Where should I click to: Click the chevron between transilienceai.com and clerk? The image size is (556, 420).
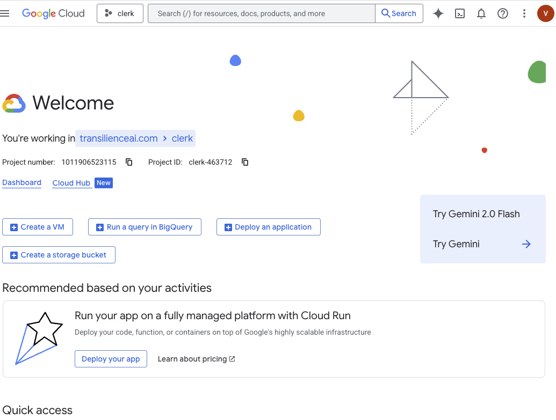(x=165, y=138)
